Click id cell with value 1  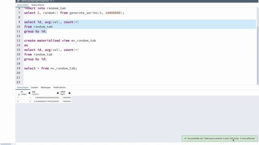pos(26,97)
